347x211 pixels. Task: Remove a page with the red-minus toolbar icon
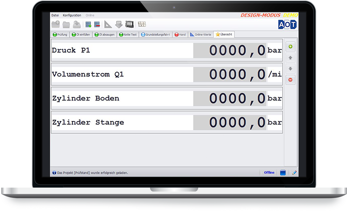97,24
